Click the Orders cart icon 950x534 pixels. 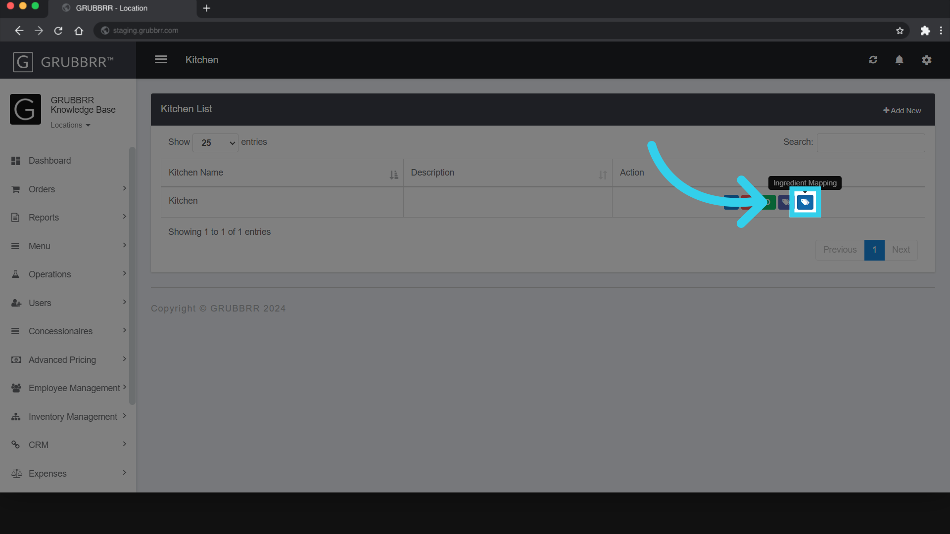coord(16,189)
